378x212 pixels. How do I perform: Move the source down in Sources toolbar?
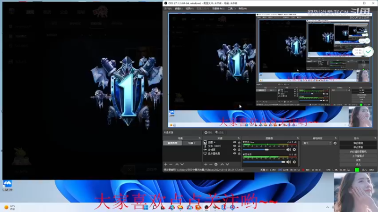click(227, 164)
